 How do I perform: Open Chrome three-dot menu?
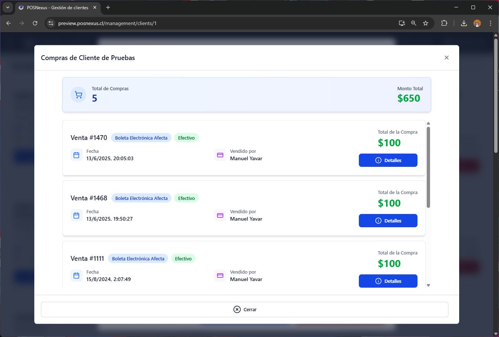click(x=490, y=23)
